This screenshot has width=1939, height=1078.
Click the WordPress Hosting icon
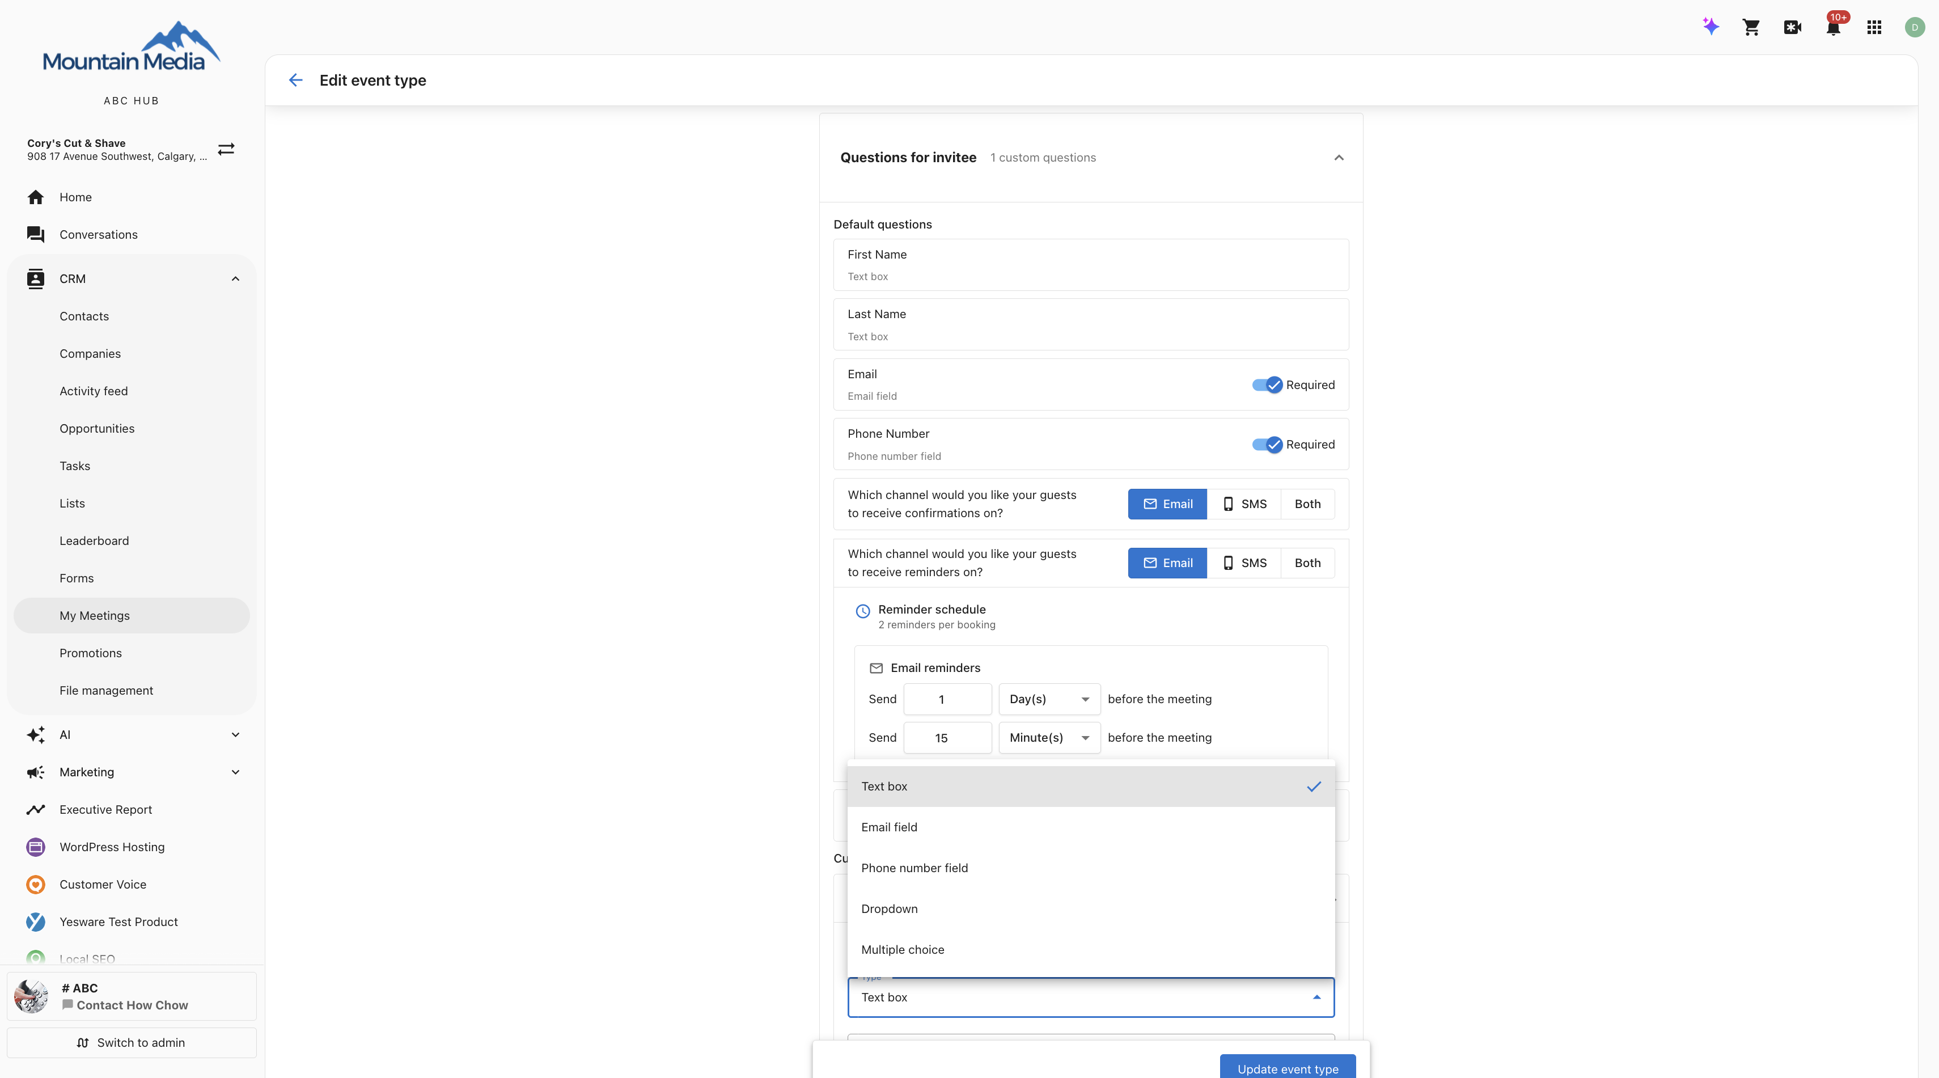point(35,847)
